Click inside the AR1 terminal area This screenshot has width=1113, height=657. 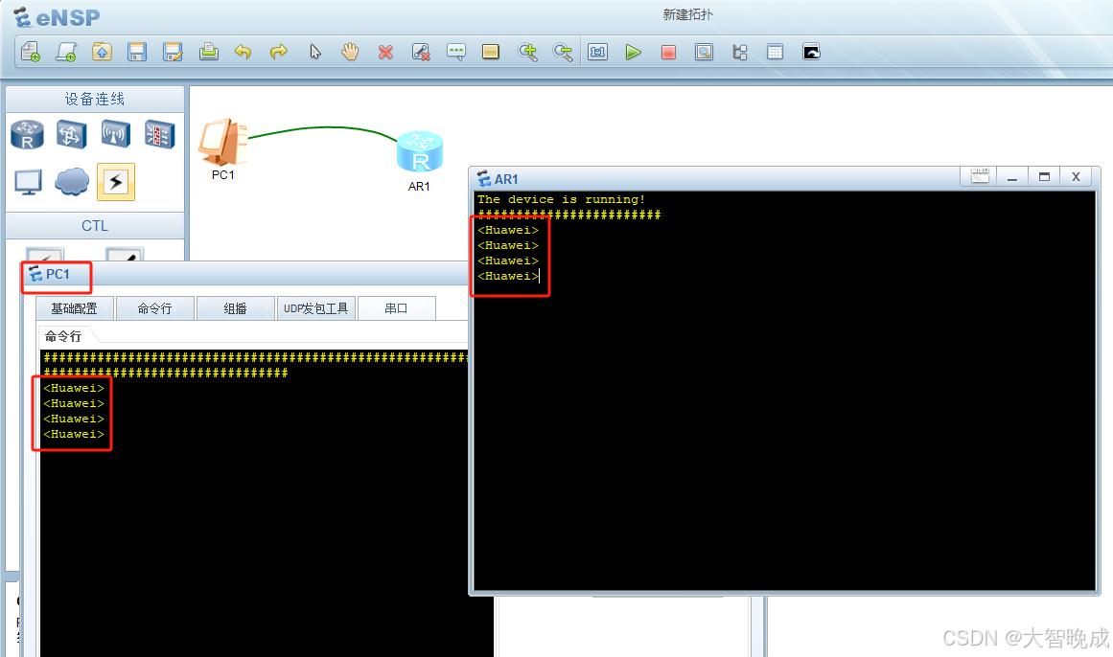[784, 390]
